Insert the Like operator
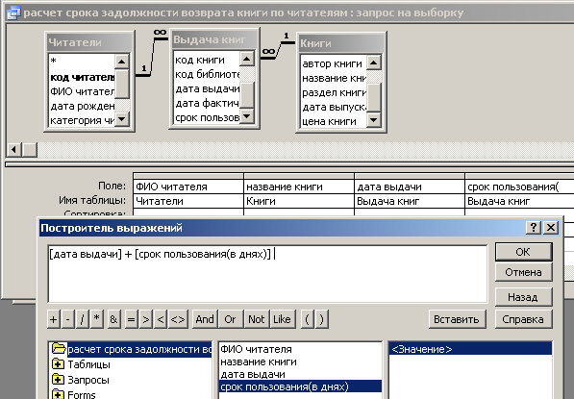574x399 pixels. point(283,319)
